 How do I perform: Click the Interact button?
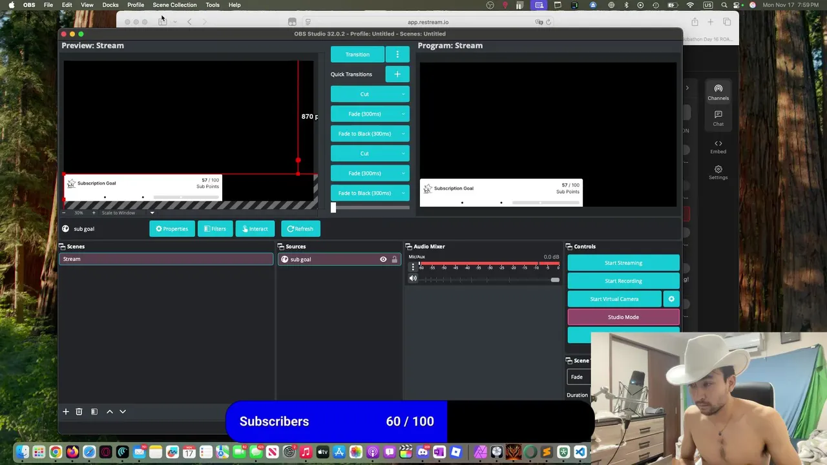[255, 229]
